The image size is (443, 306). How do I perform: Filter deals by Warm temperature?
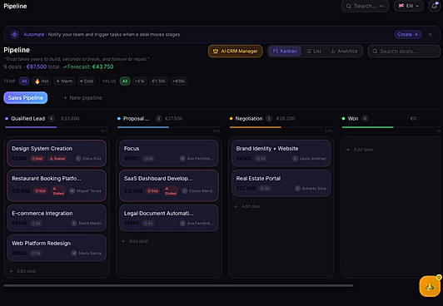64,81
